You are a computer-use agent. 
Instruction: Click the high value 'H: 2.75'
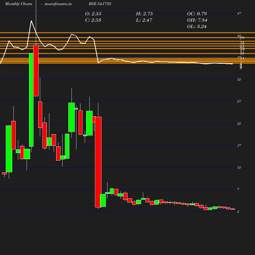pyautogui.click(x=144, y=14)
